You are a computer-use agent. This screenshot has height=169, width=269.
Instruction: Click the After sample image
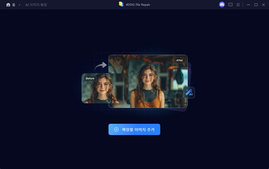click(148, 81)
